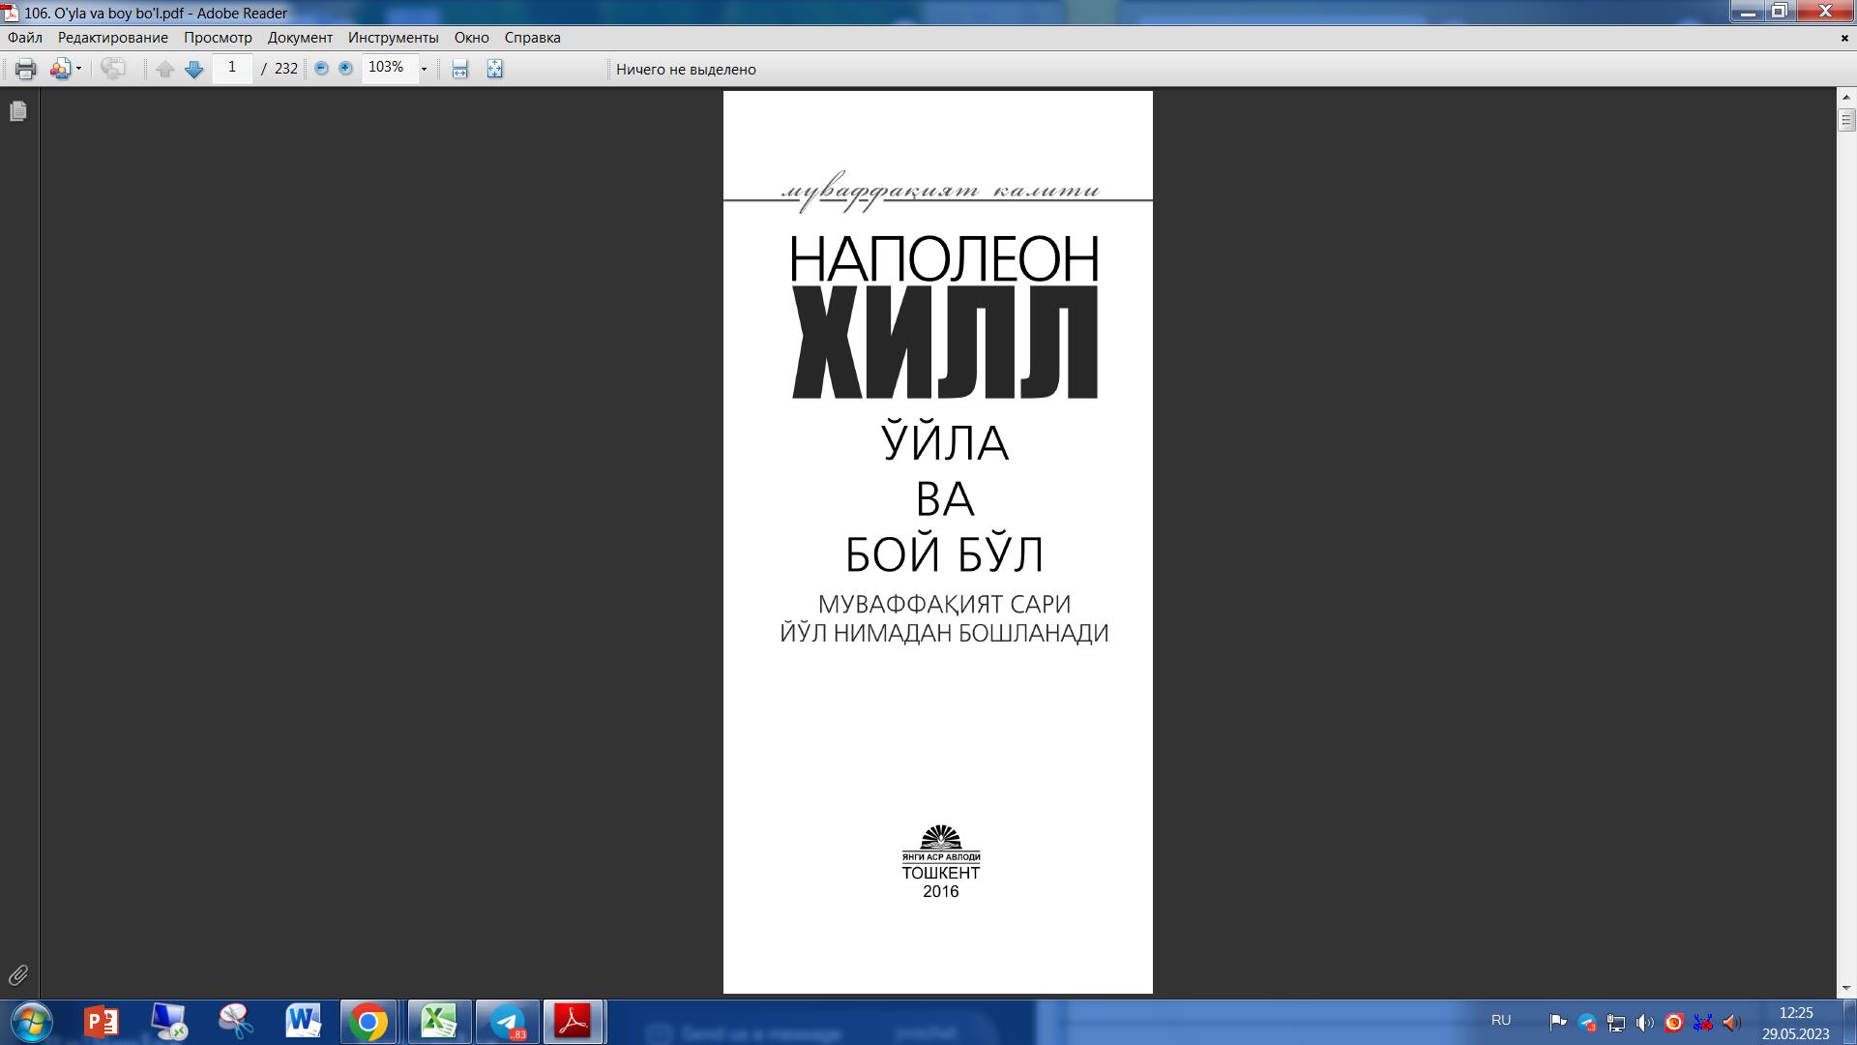
Task: Open the Файл menu
Action: [25, 38]
